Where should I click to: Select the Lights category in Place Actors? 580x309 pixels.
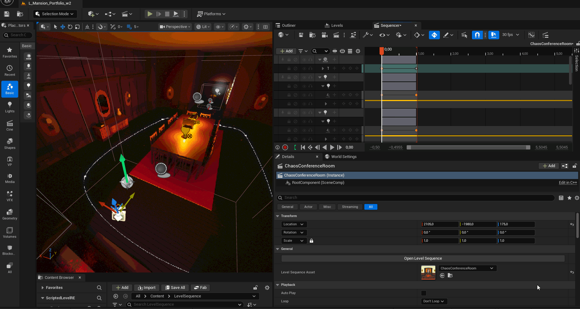(x=10, y=107)
